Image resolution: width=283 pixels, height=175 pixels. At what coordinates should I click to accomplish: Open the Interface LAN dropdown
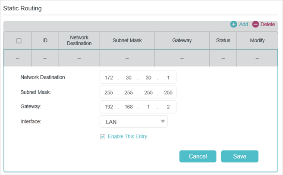click(134, 122)
